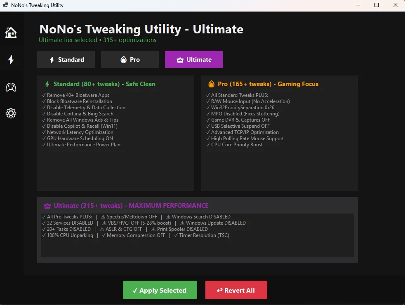
Task: Click the app logo icon in the title bar
Action: [x=5, y=5]
